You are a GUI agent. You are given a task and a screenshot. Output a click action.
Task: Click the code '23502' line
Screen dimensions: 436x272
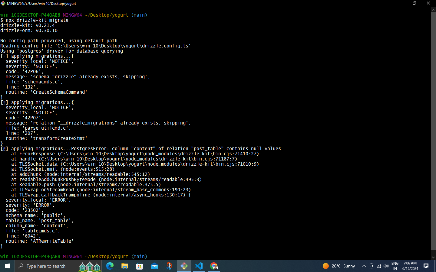pyautogui.click(x=25, y=210)
